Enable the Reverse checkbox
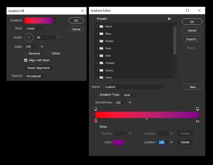Viewport: 213px width, 165px height. (26, 53)
